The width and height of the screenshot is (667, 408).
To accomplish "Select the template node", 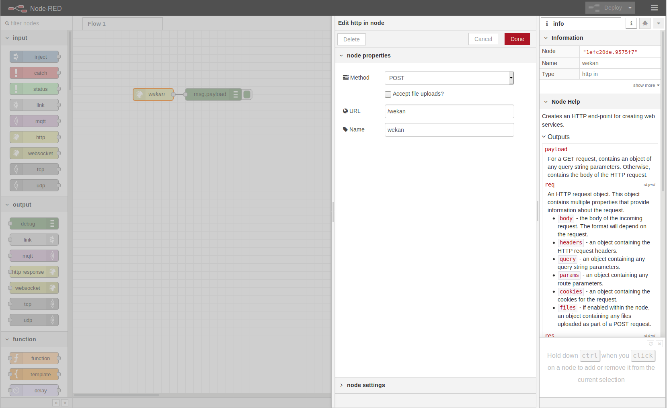I will click(34, 374).
